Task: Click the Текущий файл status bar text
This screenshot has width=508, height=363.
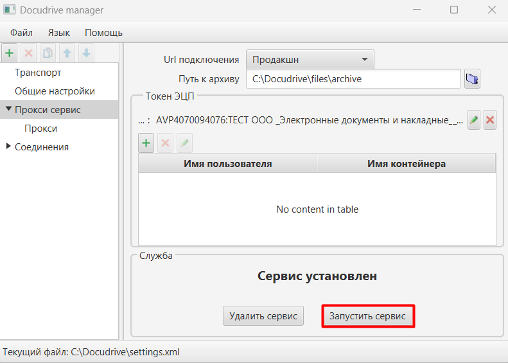Action: tap(91, 352)
